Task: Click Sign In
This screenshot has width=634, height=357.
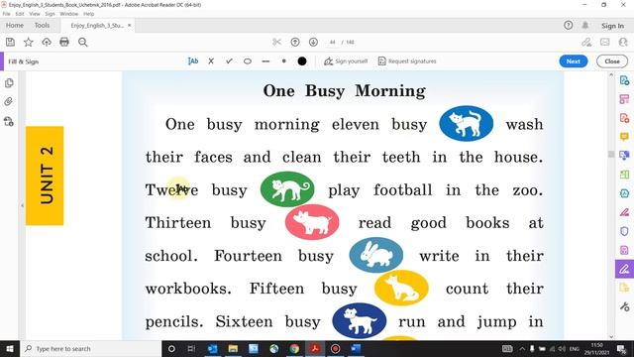Action: click(x=612, y=26)
